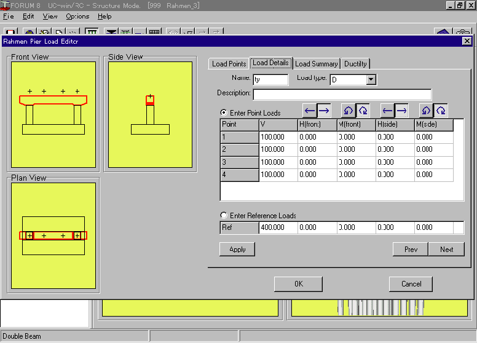Click Next to advance to next load

coord(447,250)
